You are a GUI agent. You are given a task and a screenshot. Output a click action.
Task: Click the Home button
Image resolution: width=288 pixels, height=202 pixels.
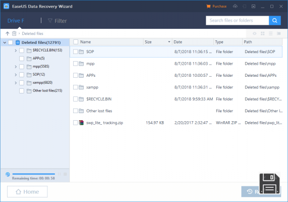point(27,192)
